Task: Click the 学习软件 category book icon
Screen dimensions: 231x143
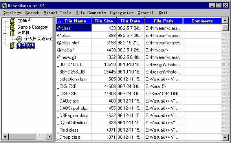Action: tap(12, 45)
